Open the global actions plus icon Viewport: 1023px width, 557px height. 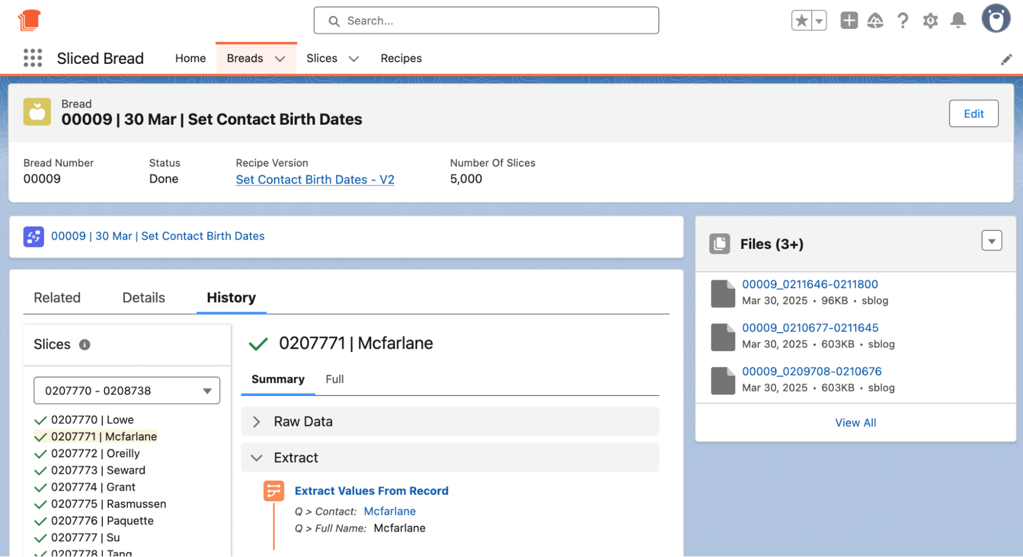[848, 21]
